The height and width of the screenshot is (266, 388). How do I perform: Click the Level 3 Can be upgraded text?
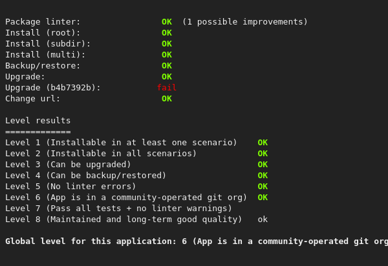[68, 165]
